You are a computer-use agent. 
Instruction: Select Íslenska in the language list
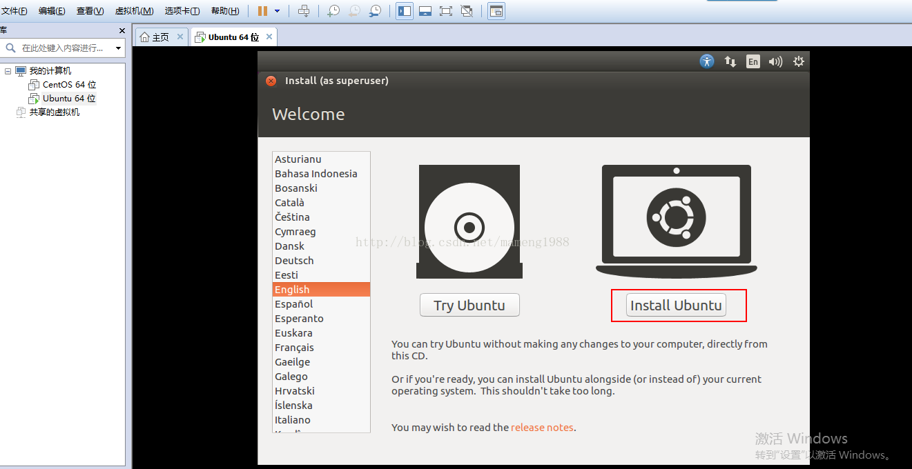[x=322, y=406]
